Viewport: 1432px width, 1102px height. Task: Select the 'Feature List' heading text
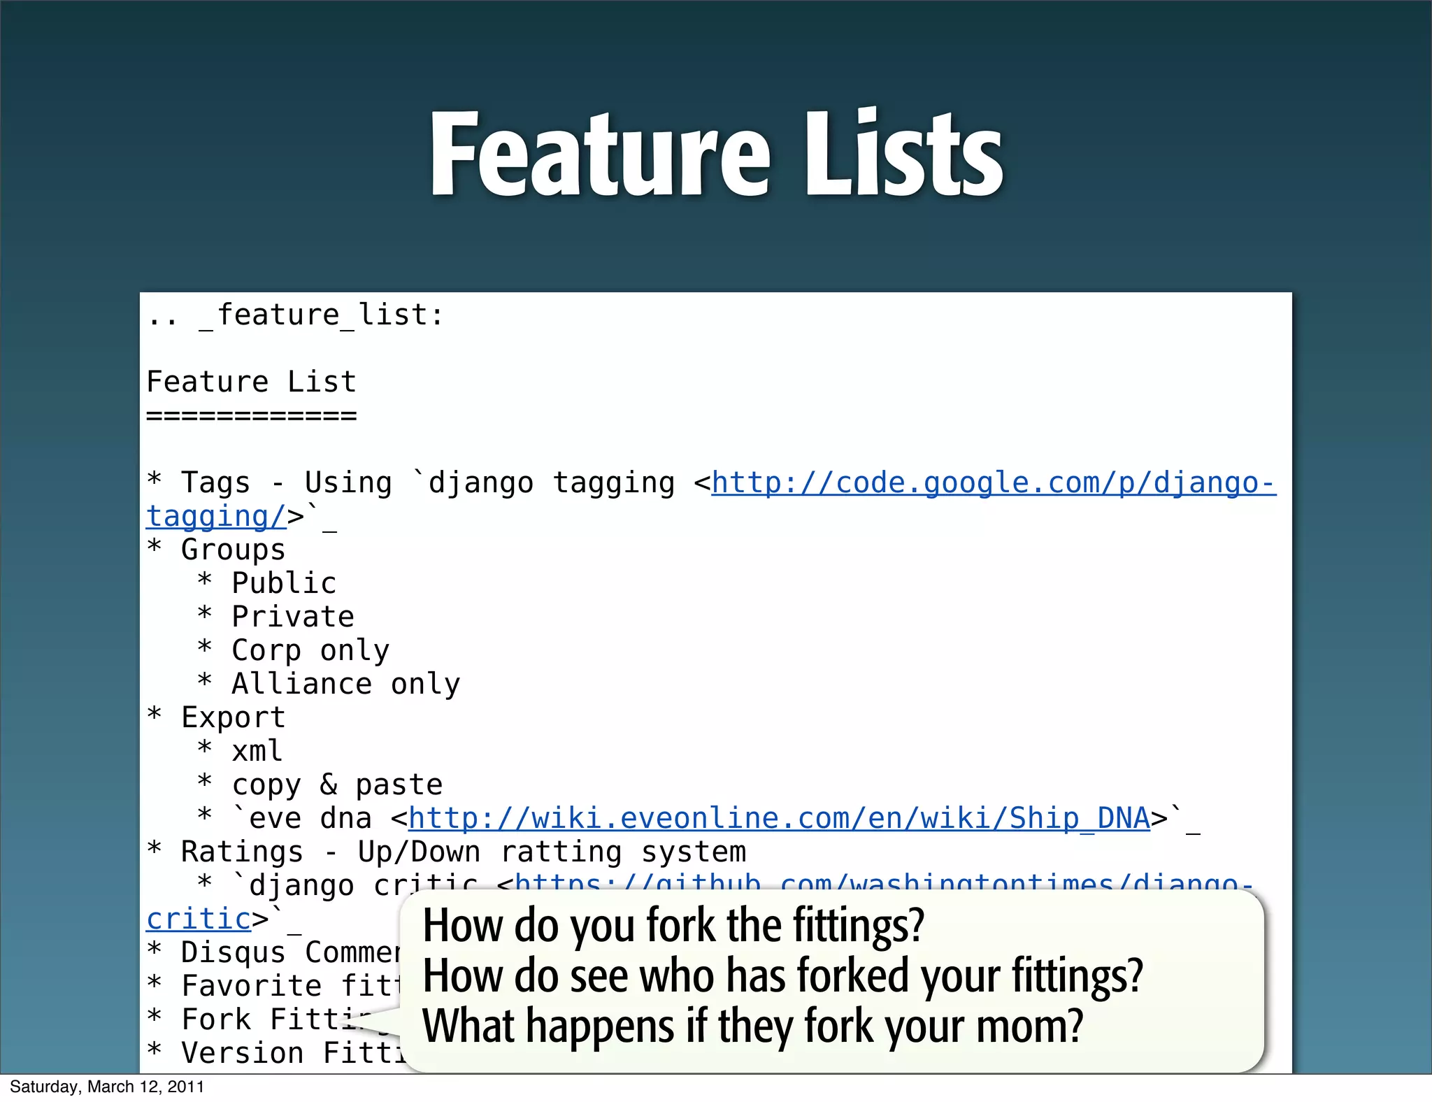tap(252, 382)
